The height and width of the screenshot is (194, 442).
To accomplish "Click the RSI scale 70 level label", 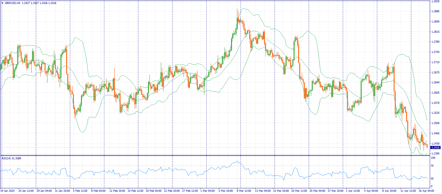I will click(433, 166).
